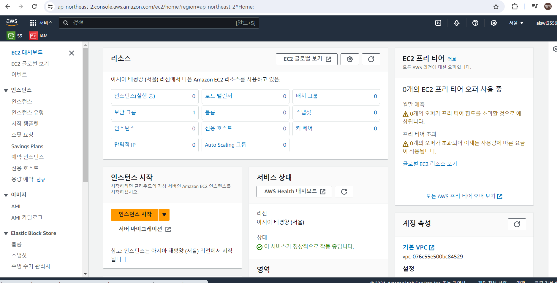Open 인스턴스(실행 중) resource link
The height and width of the screenshot is (283, 557).
pos(134,96)
